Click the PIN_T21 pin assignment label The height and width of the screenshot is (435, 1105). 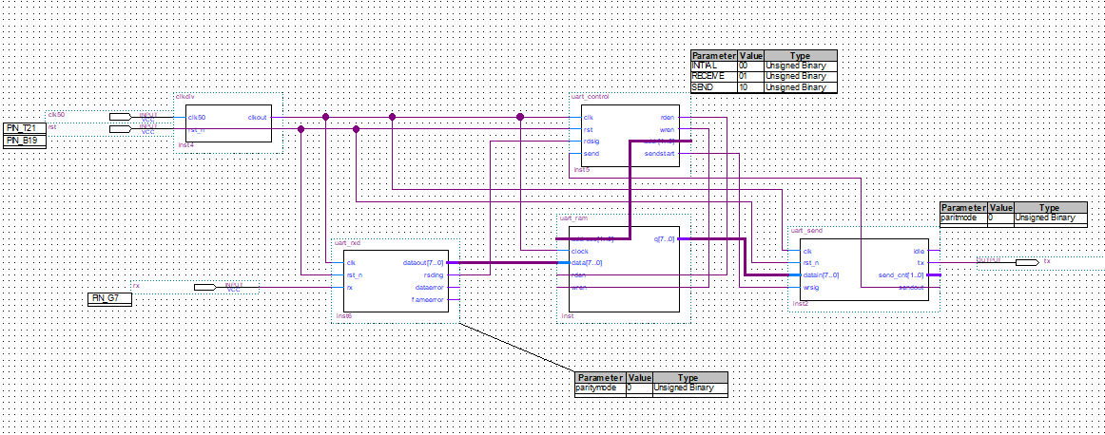tap(25, 128)
